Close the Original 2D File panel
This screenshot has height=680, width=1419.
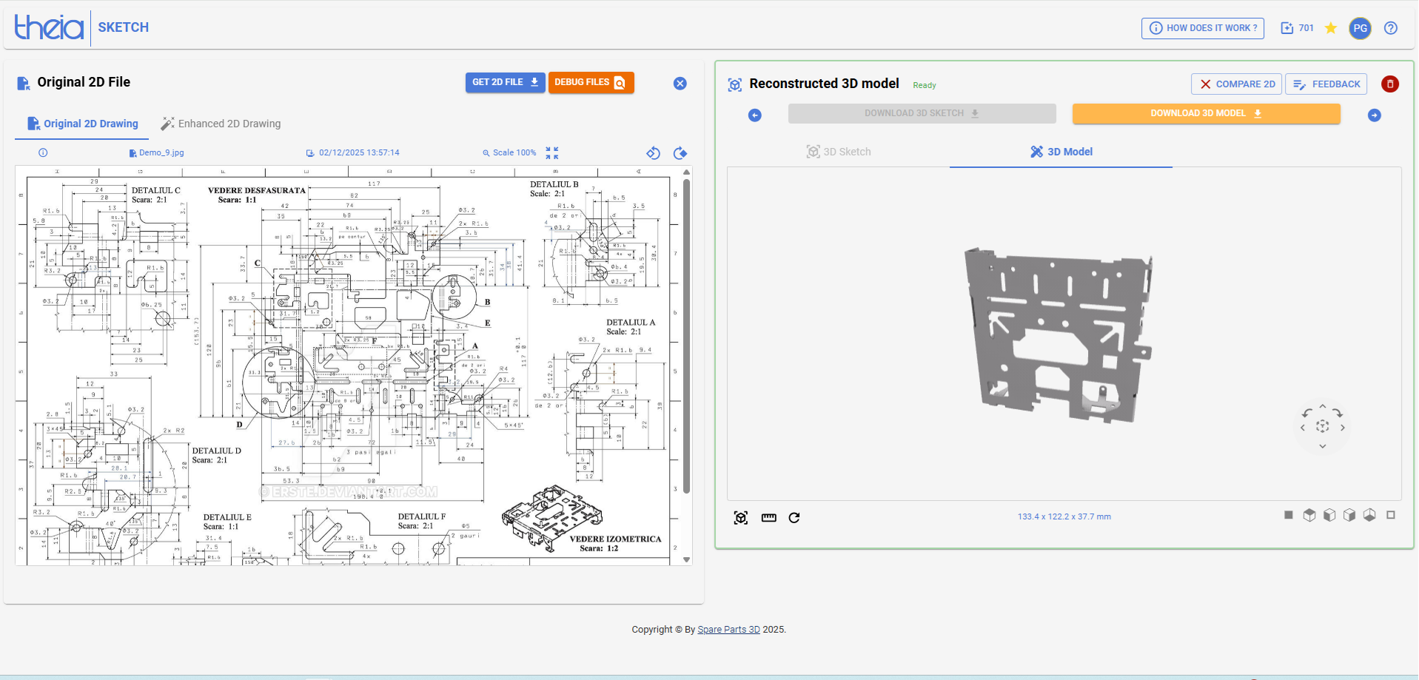pyautogui.click(x=680, y=84)
